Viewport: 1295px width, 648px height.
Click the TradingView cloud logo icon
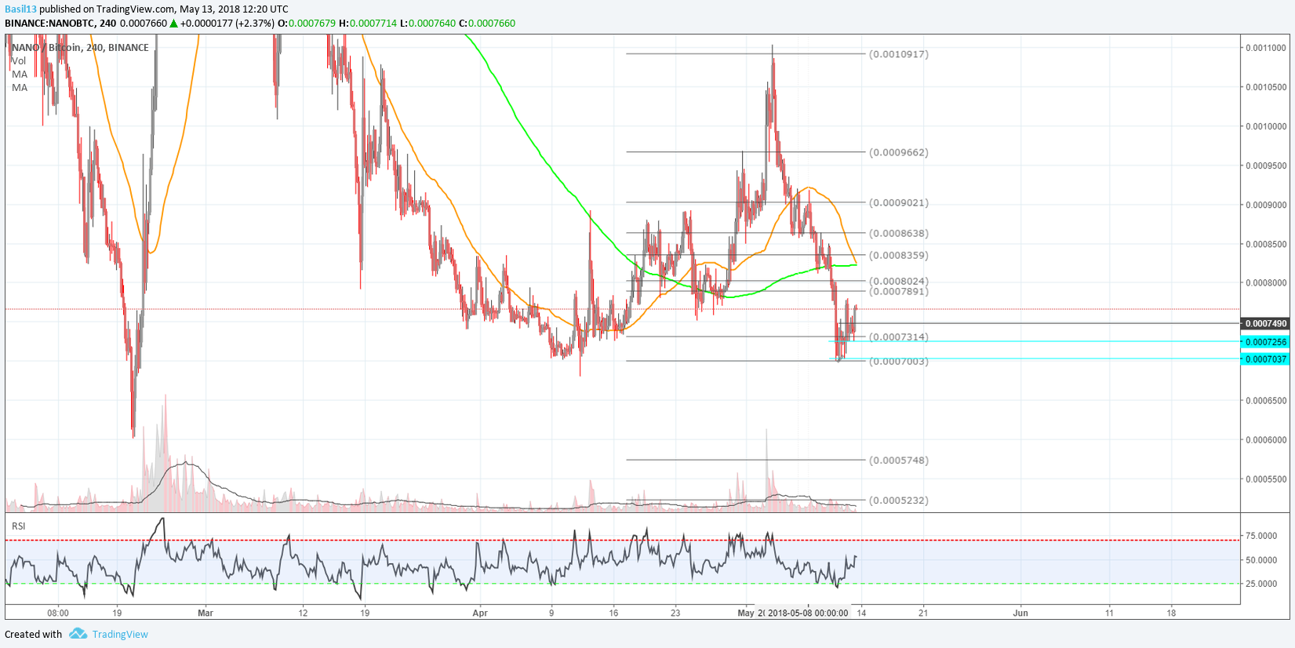78,633
